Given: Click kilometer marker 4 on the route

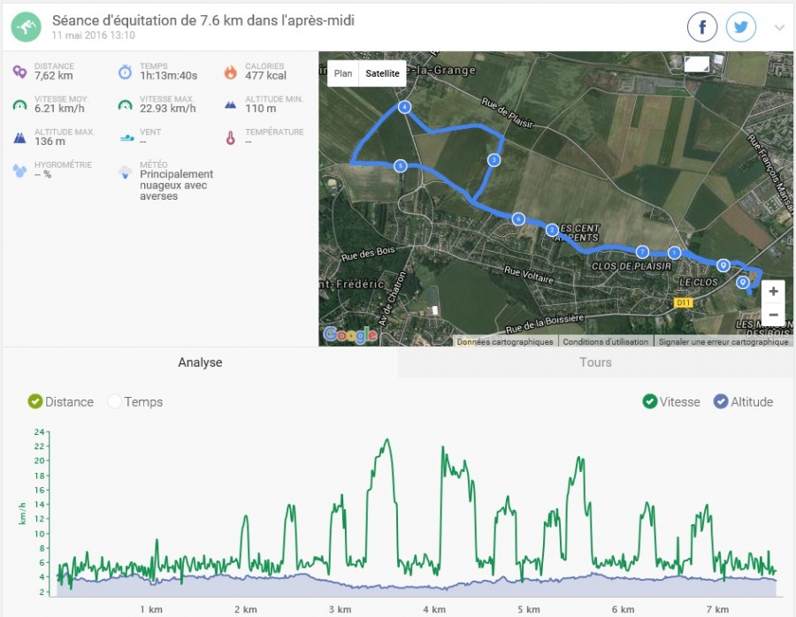Looking at the screenshot, I should pyautogui.click(x=404, y=107).
